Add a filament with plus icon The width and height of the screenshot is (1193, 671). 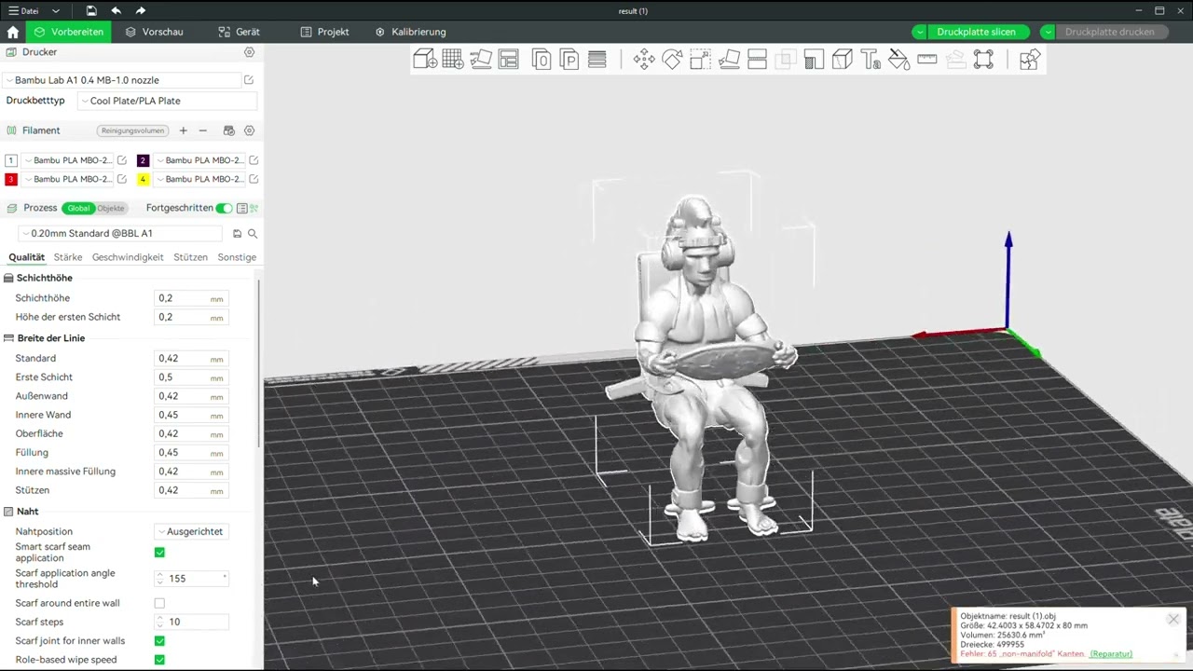coord(184,130)
